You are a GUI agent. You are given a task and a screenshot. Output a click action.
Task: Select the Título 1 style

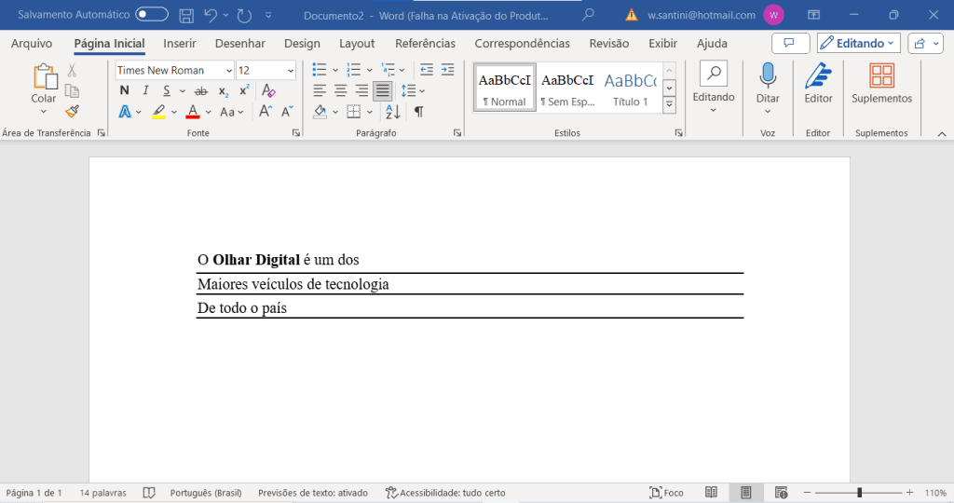point(631,89)
